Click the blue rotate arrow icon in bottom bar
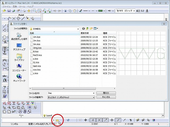The image size is (170, 127). point(68,120)
